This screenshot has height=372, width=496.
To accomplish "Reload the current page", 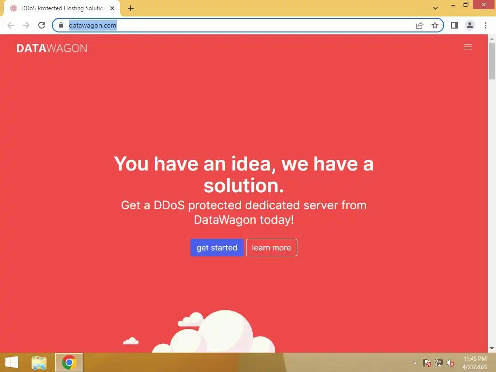I will tap(42, 25).
